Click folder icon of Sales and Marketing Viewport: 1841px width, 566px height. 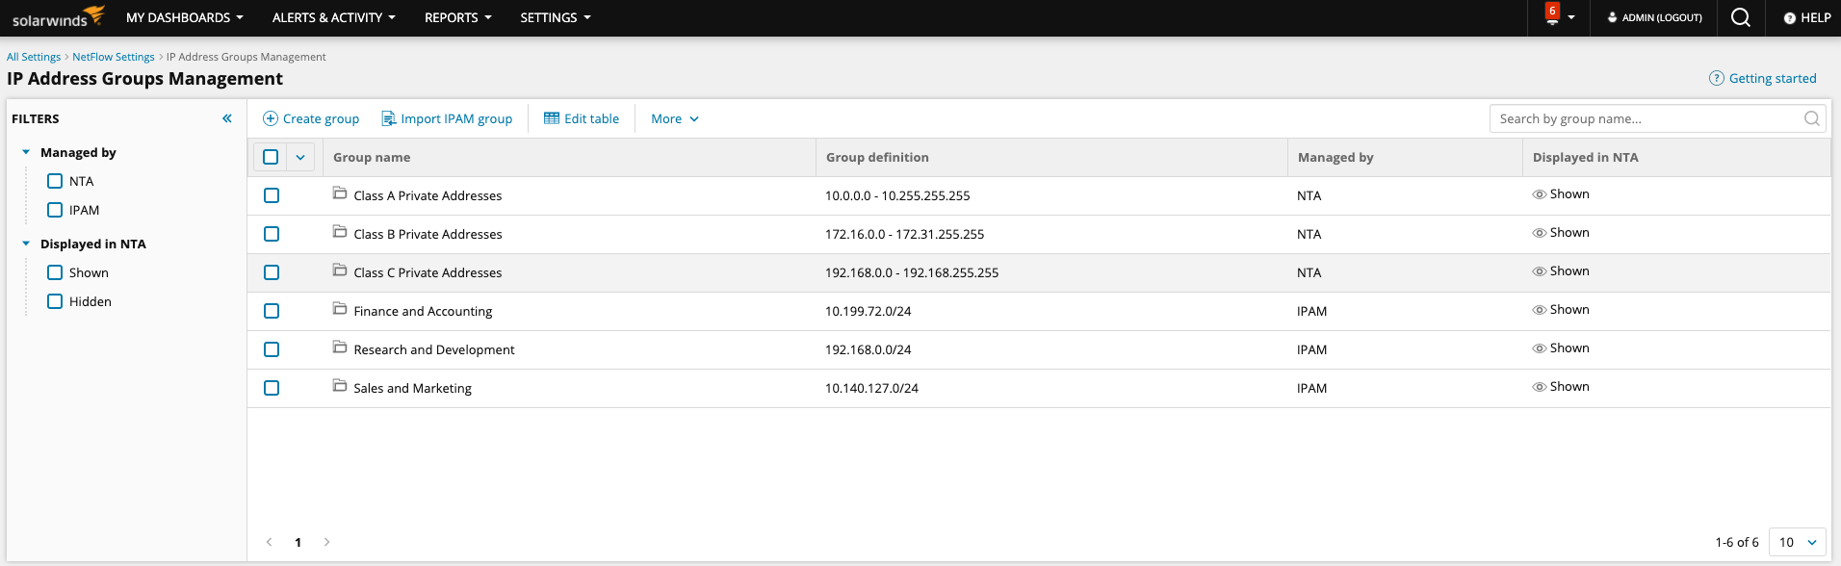pos(340,386)
